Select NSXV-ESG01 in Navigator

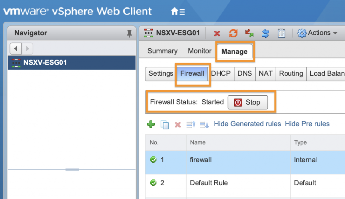coord(72,62)
